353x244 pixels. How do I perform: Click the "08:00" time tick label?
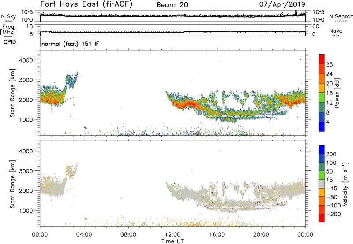(x=128, y=235)
